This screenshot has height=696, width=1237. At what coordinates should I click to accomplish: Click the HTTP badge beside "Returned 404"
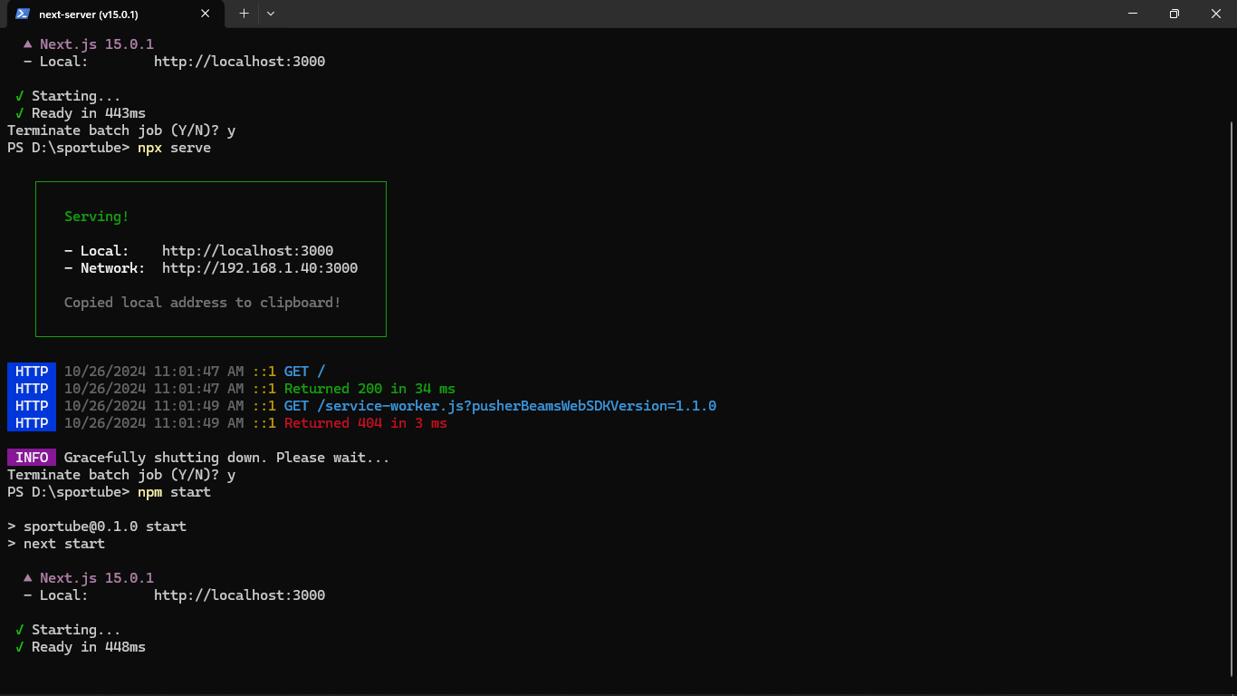(32, 423)
